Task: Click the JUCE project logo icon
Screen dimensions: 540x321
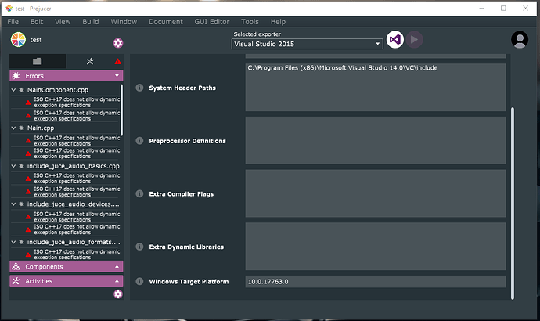Action: 18,40
